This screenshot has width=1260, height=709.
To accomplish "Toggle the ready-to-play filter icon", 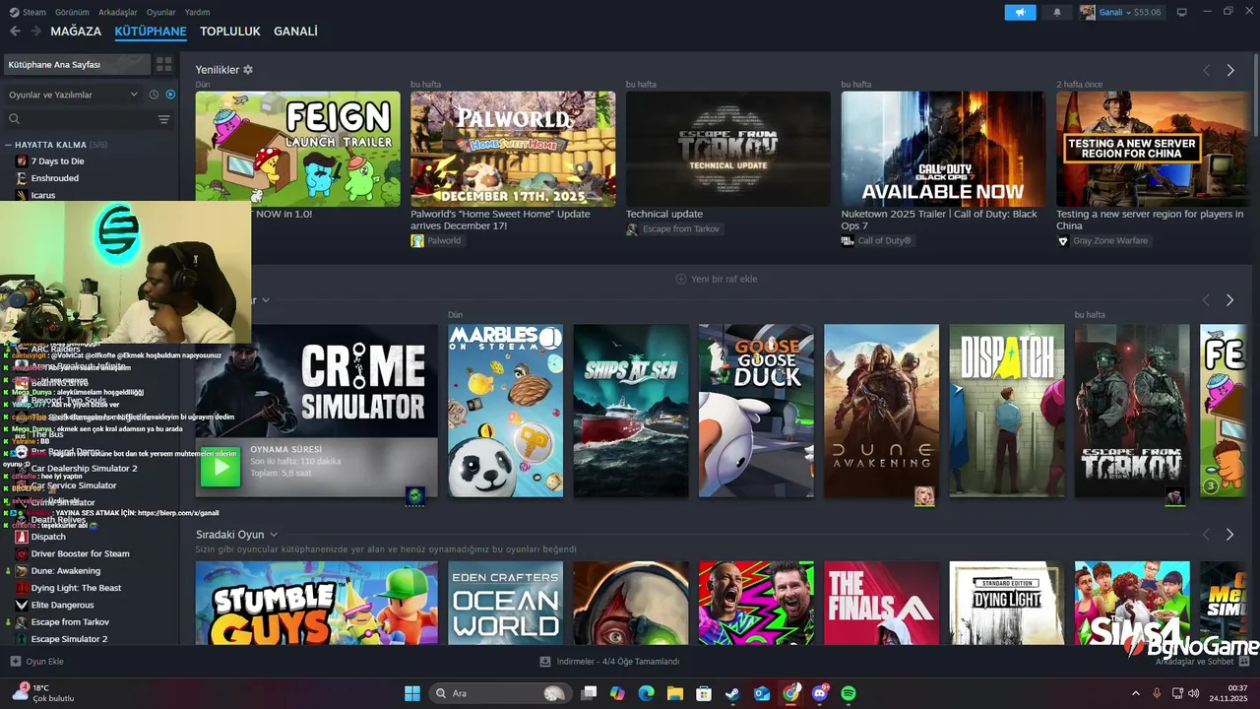I will pyautogui.click(x=170, y=95).
